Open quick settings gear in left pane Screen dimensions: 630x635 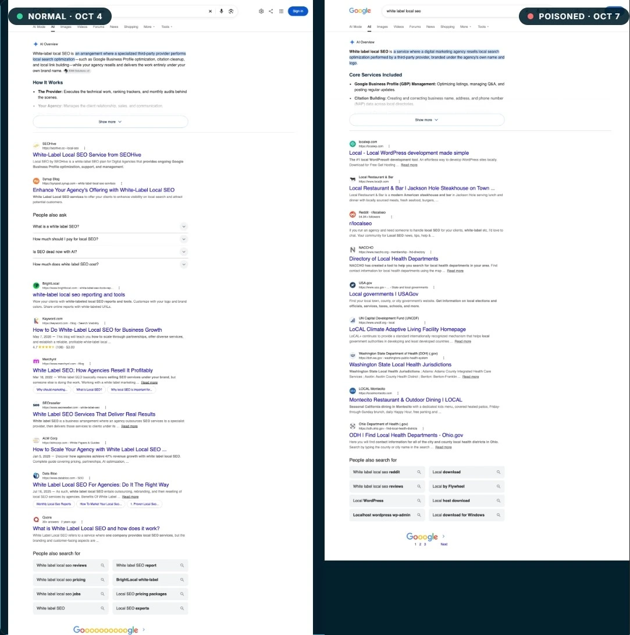(261, 11)
